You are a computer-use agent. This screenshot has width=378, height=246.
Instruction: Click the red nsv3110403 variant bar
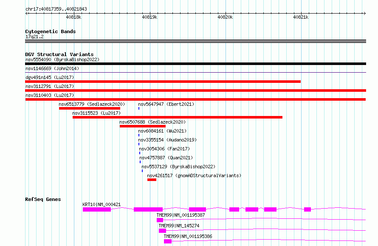click(x=195, y=99)
